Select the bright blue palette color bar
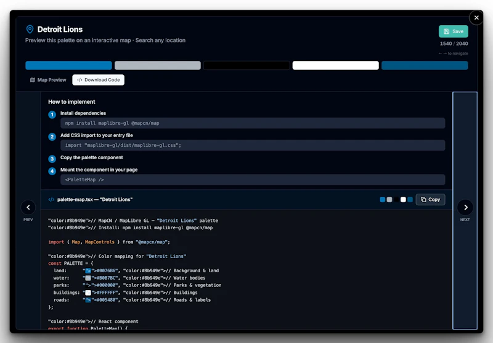Screen dimensions: 493x343 [x=68, y=65]
